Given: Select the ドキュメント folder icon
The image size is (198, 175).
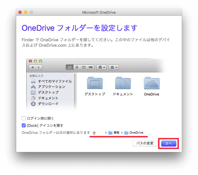Looking at the screenshot, I should point(123,83).
